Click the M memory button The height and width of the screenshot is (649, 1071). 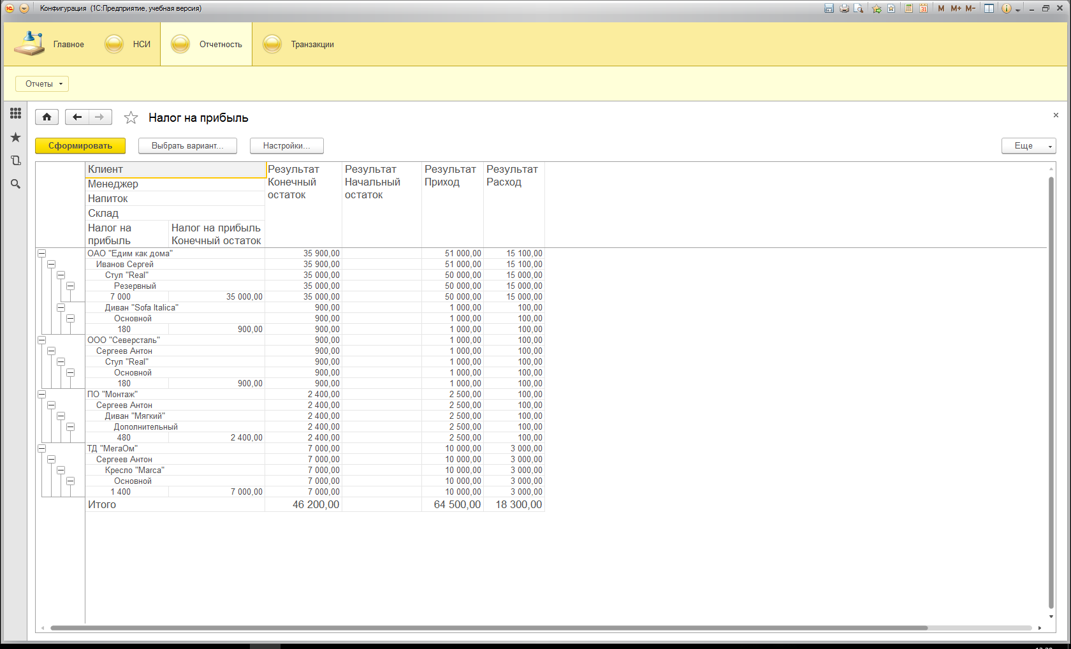click(941, 8)
